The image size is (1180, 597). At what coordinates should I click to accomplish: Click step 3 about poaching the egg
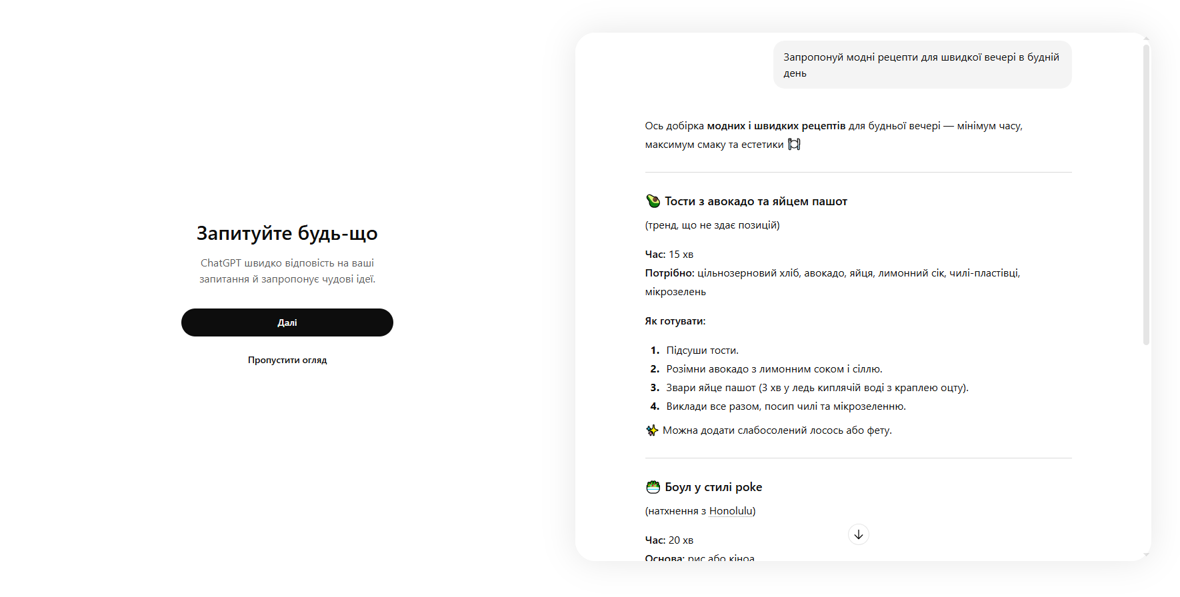pyautogui.click(x=817, y=388)
